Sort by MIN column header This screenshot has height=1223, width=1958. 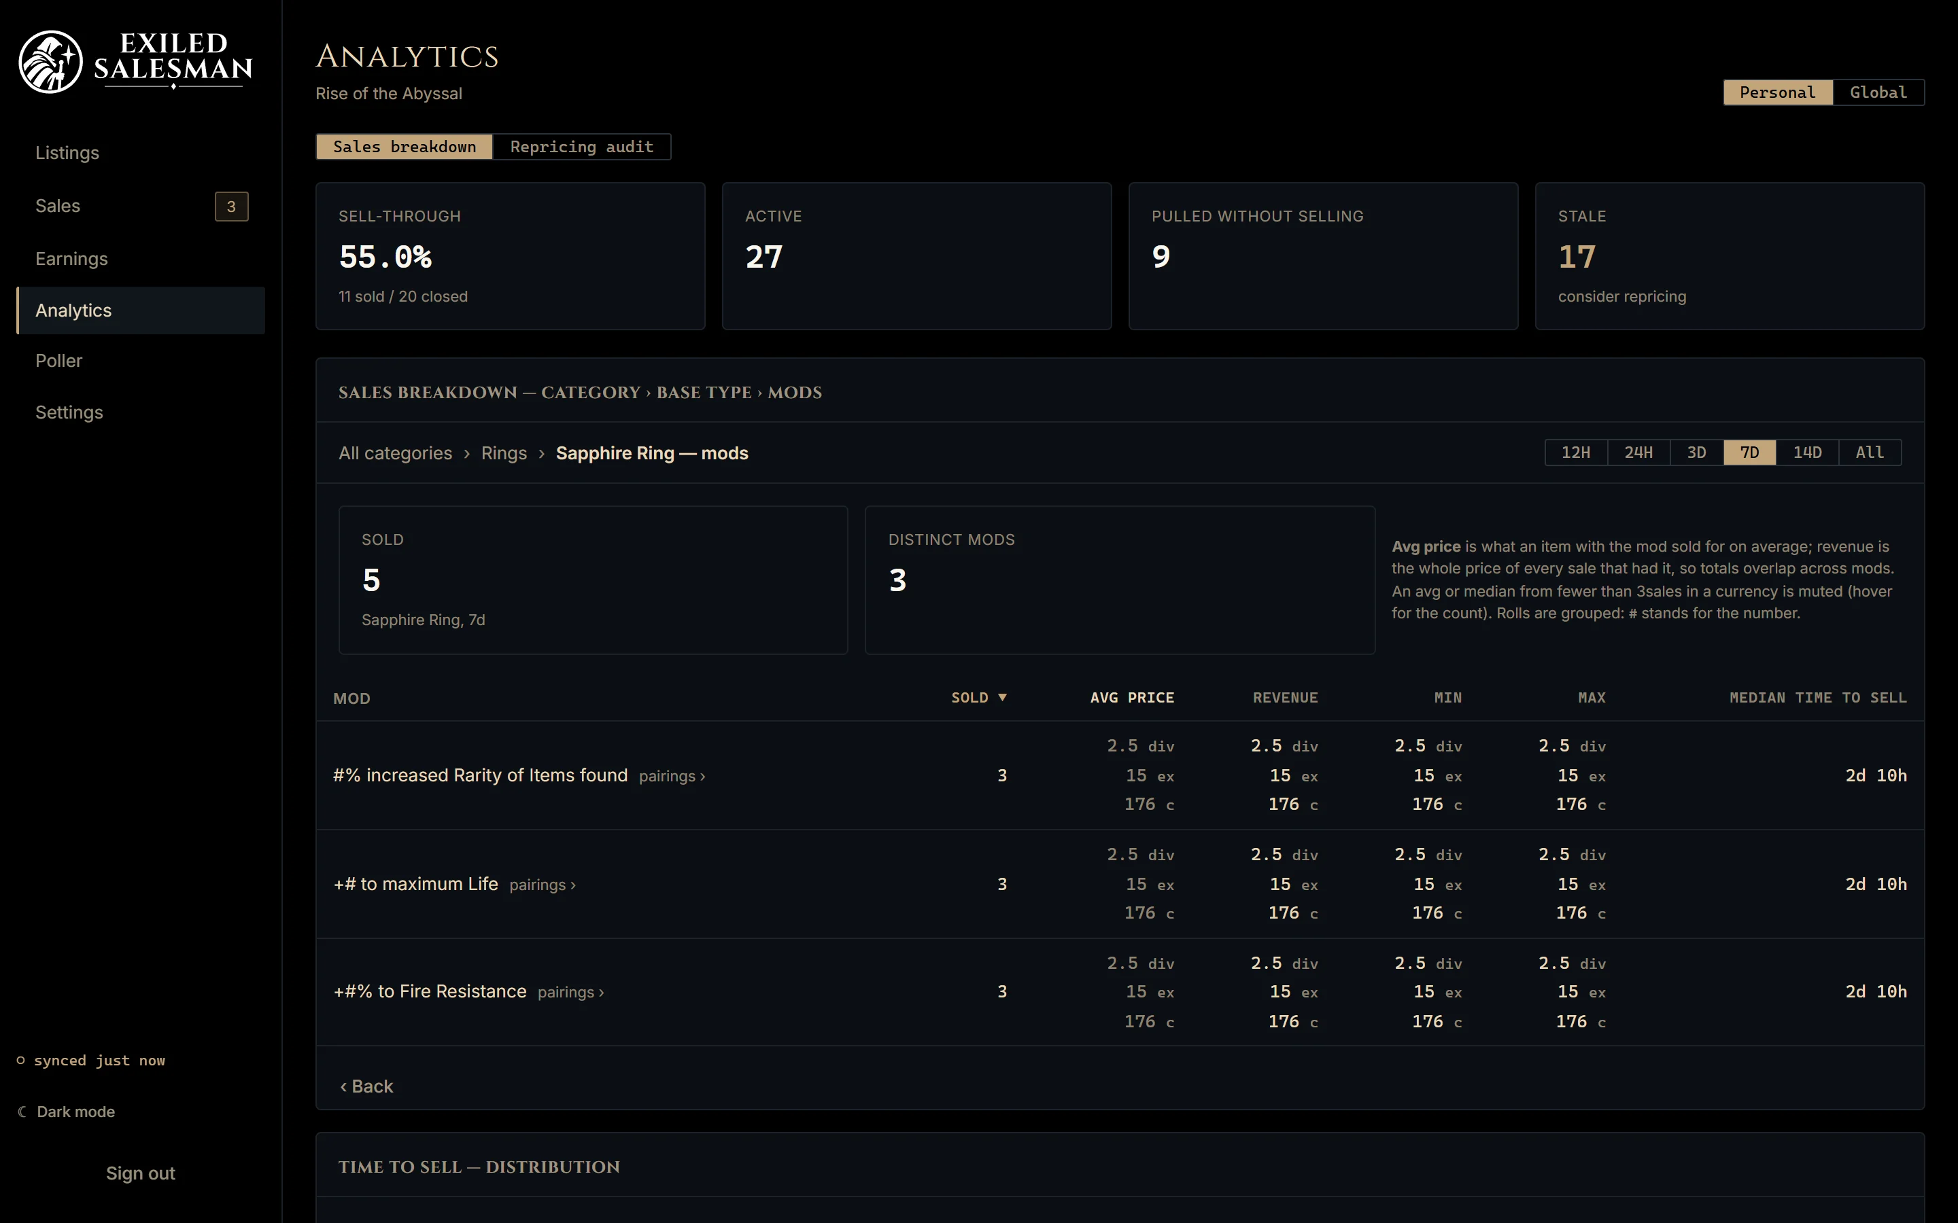[1448, 697]
